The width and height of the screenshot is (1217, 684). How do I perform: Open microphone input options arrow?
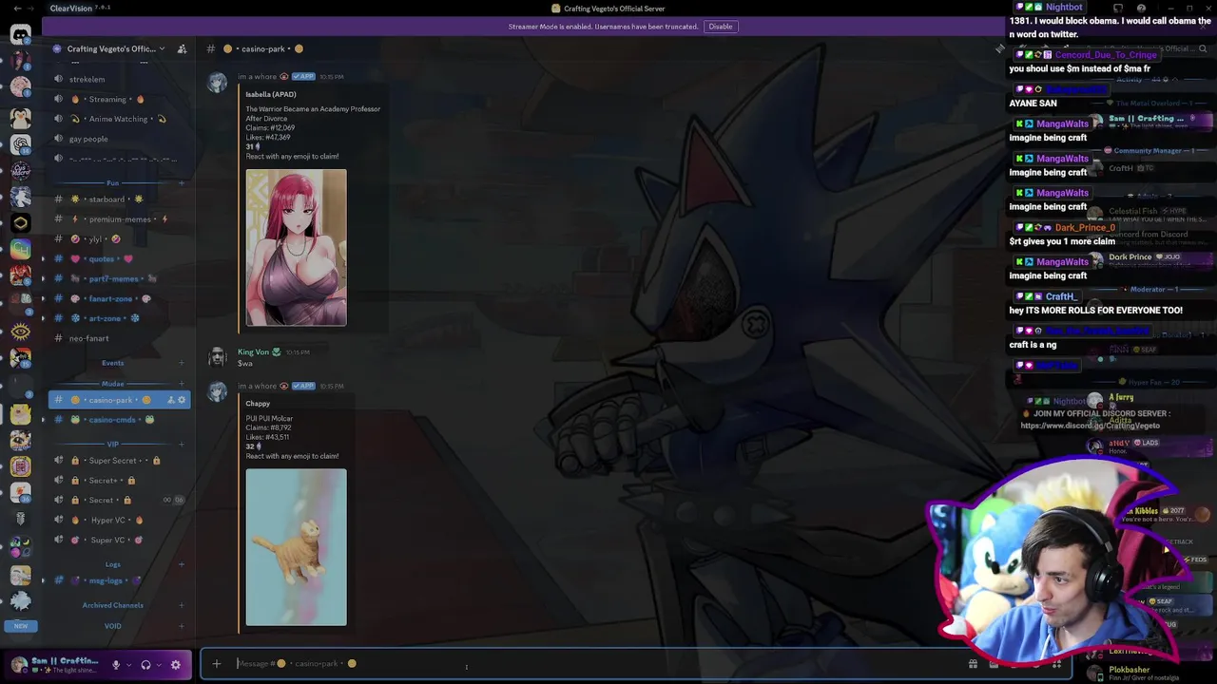click(x=128, y=665)
